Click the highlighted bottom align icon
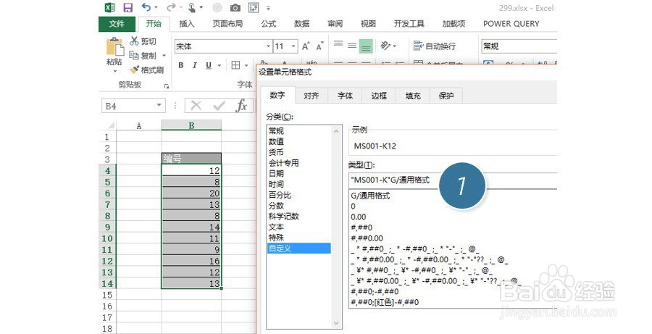Viewport: 652px width, 334px height. tap(366, 46)
